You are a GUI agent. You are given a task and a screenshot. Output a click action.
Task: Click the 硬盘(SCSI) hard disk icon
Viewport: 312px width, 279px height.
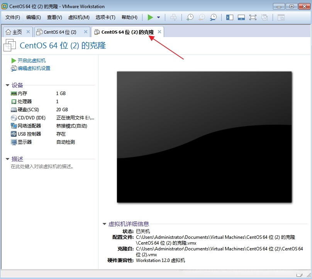coord(14,110)
